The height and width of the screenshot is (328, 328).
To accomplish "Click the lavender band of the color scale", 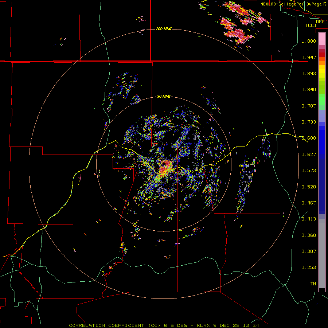I will (322, 116).
